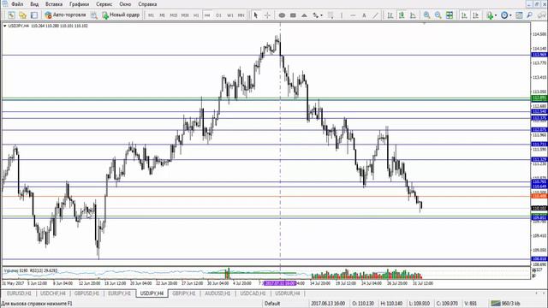The width and height of the screenshot is (548, 308).
Task: Open the chart templates icon
Action: 519,15
